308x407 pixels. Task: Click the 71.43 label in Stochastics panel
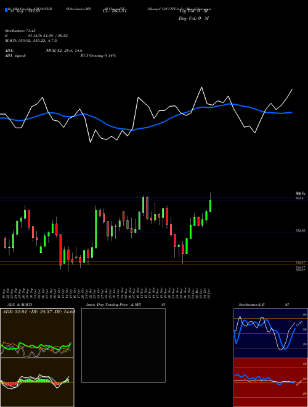pos(298,325)
